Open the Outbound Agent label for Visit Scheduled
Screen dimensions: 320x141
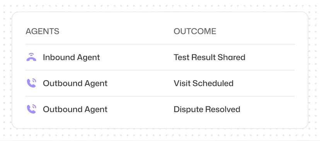(75, 84)
